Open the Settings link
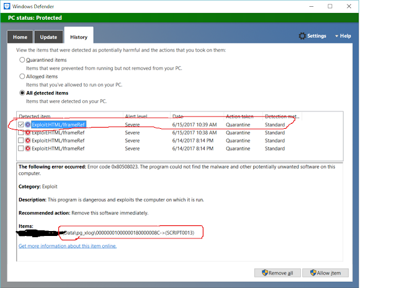Screen dimensions: 397x288 [x=316, y=36]
